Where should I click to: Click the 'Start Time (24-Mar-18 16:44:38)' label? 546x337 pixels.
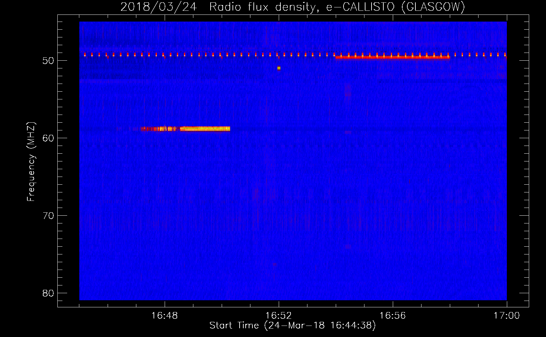coord(293,326)
